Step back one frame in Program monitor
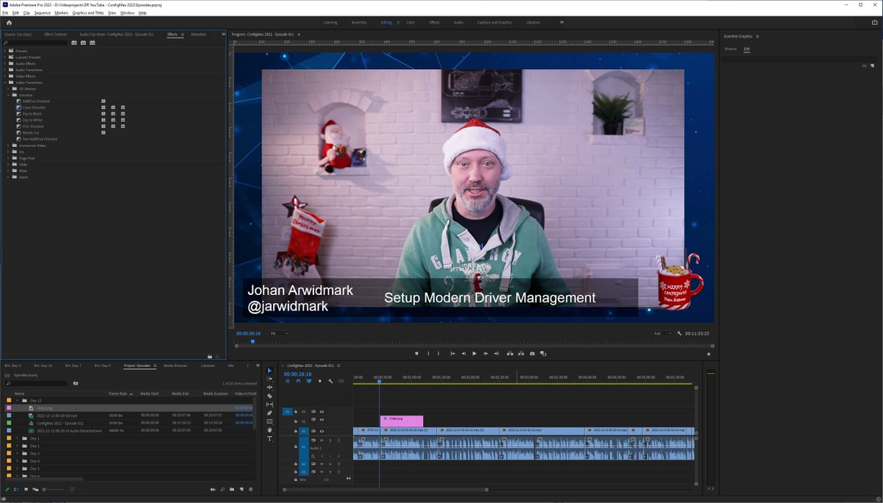This screenshot has width=883, height=503. tap(464, 354)
